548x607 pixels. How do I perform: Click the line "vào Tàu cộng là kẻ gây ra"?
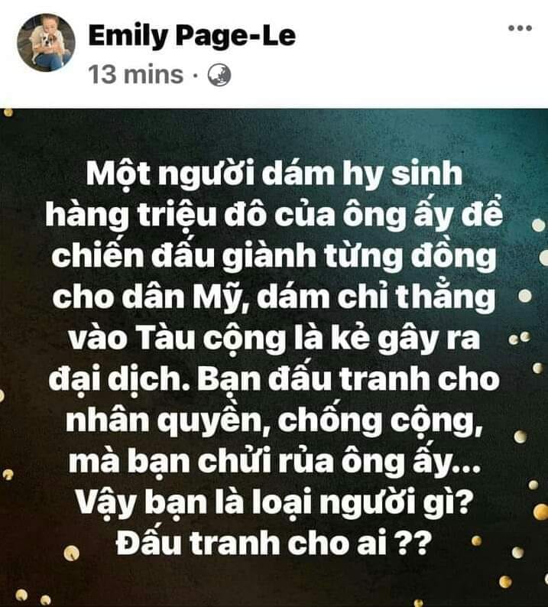pyautogui.click(x=274, y=338)
